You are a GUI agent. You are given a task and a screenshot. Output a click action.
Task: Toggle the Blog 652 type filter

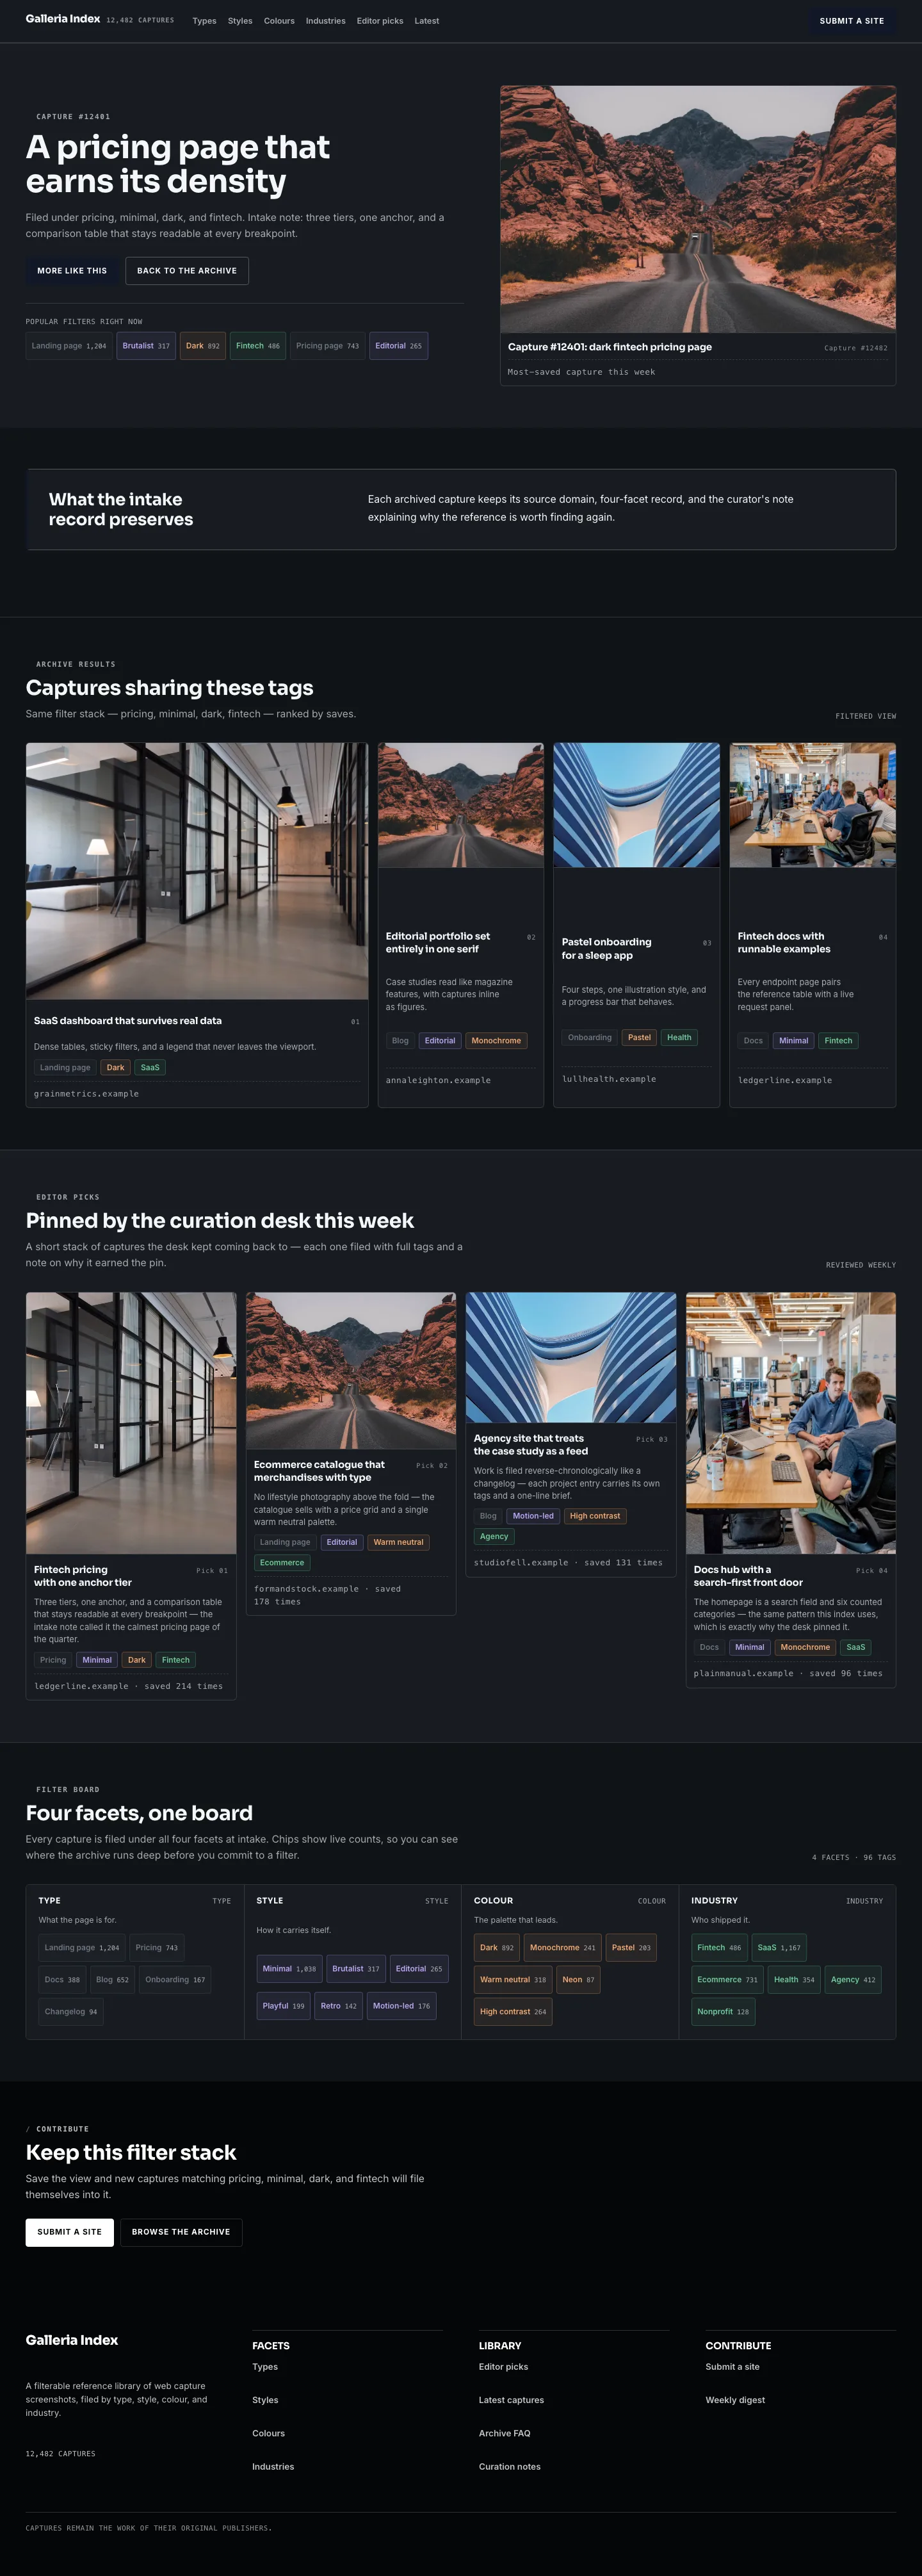point(112,1979)
